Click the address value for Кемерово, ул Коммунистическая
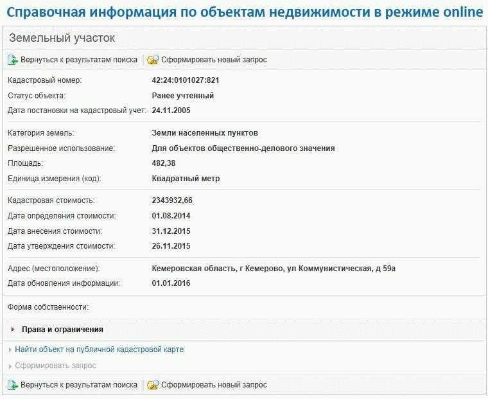This screenshot has width=488, height=399. [x=274, y=268]
